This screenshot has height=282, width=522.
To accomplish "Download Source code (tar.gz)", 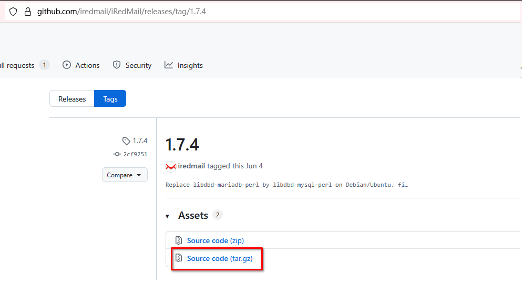I will (x=220, y=258).
